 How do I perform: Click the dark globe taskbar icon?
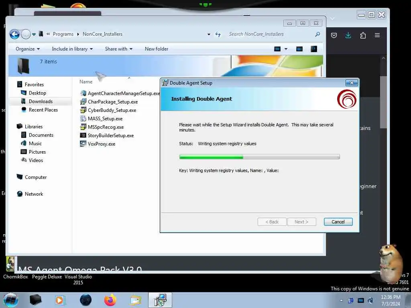[85, 300]
